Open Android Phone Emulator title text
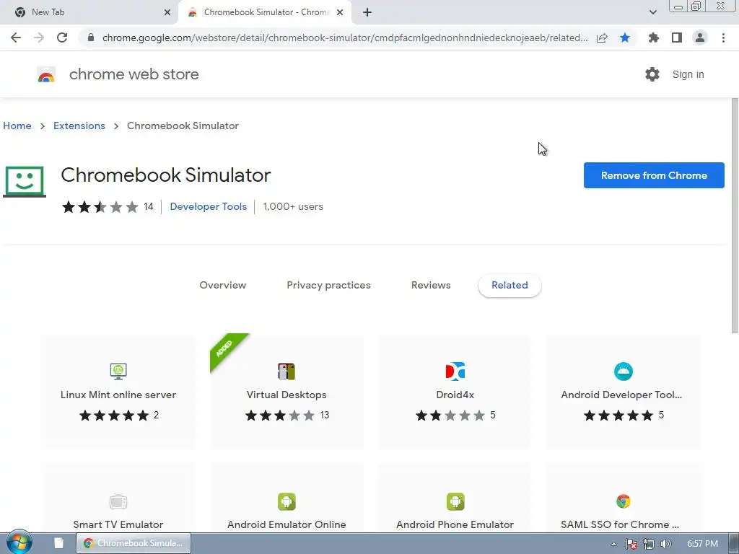The width and height of the screenshot is (739, 554). point(455,524)
